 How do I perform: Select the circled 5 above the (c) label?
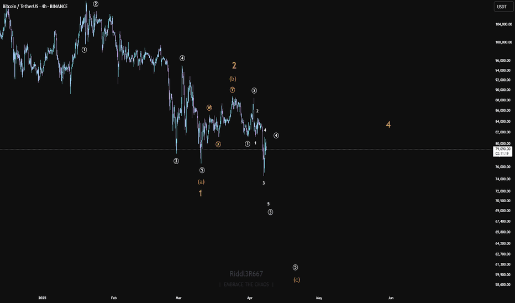point(295,268)
